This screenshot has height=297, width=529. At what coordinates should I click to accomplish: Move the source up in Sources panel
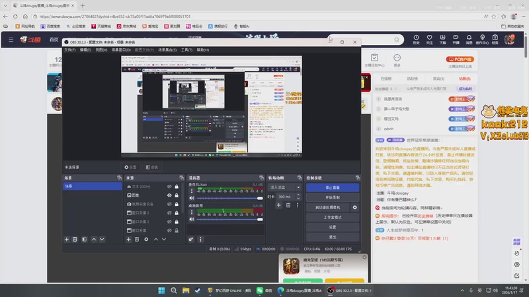[x=156, y=239]
